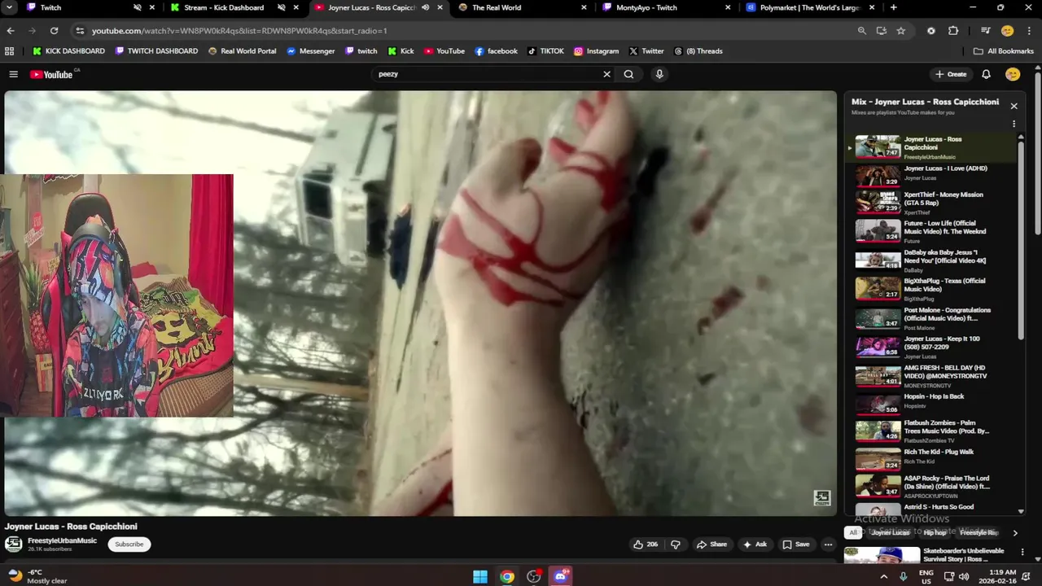View site information icon in address bar
Viewport: 1042px width, 586px height.
tap(79, 30)
